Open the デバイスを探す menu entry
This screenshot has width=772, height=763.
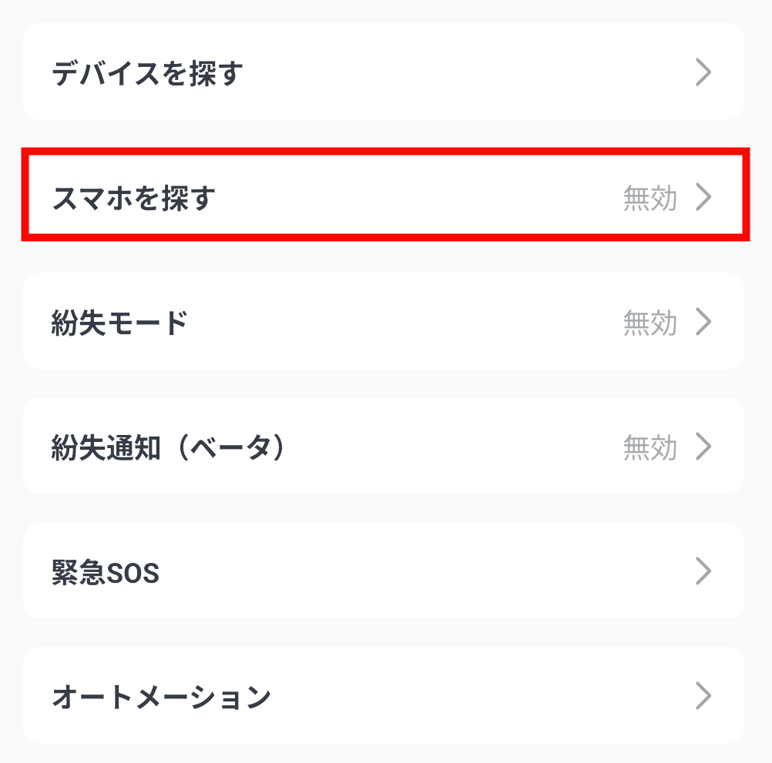click(147, 73)
